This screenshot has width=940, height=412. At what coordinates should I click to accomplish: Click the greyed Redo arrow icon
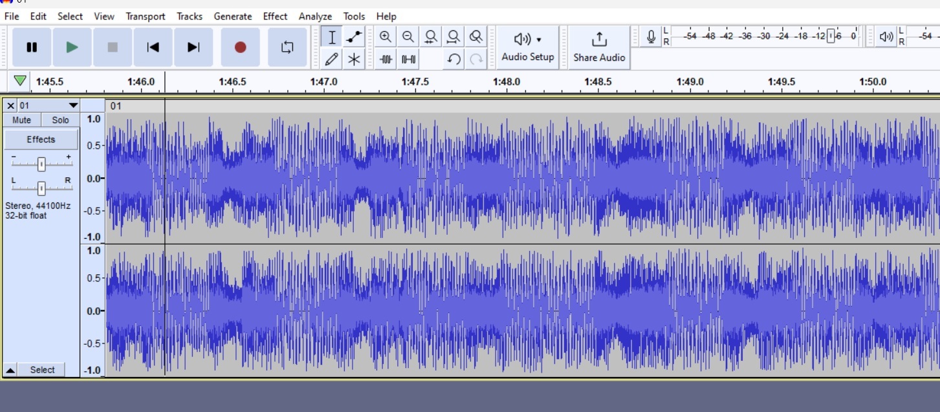pyautogui.click(x=476, y=60)
